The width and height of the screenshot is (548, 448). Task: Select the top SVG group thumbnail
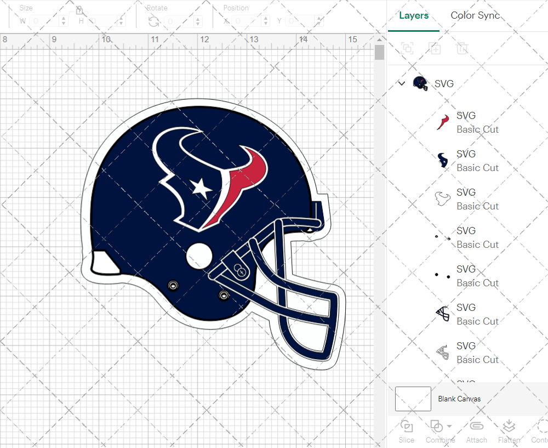tap(420, 83)
